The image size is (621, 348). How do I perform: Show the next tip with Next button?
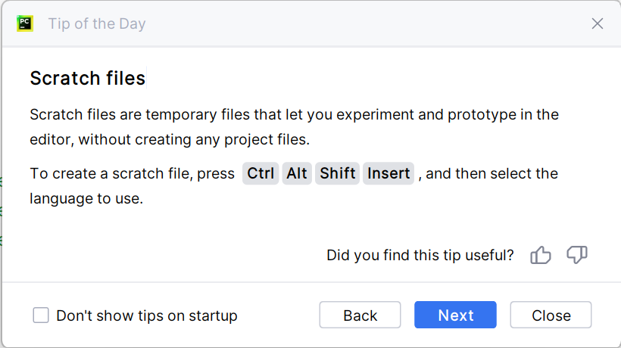pos(455,315)
